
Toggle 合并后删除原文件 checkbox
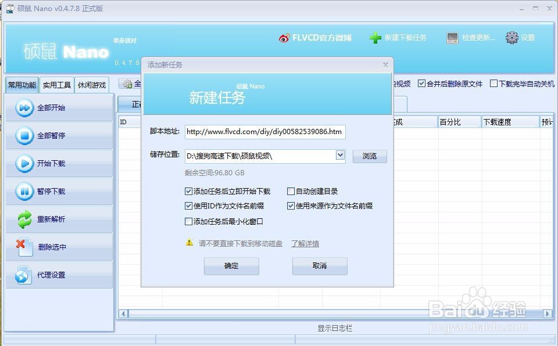pyautogui.click(x=422, y=84)
